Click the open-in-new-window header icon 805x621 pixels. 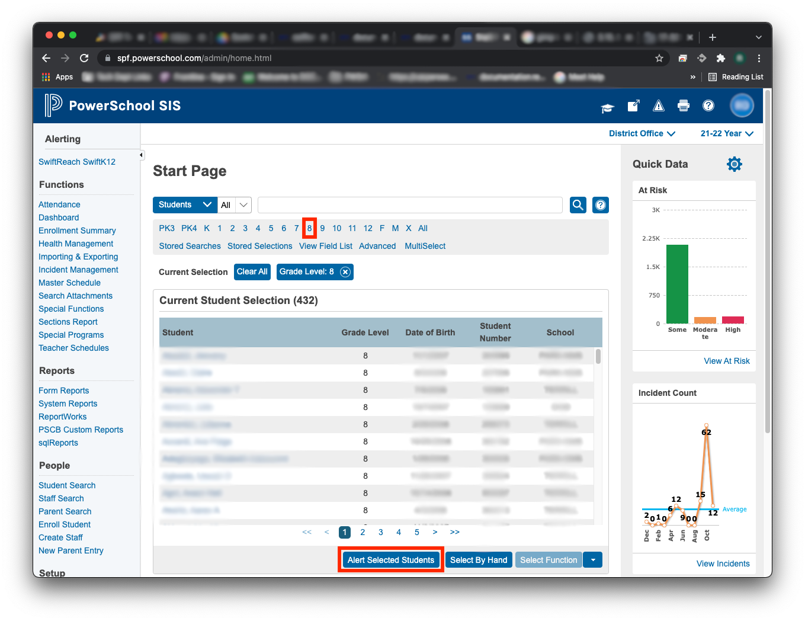click(x=633, y=105)
